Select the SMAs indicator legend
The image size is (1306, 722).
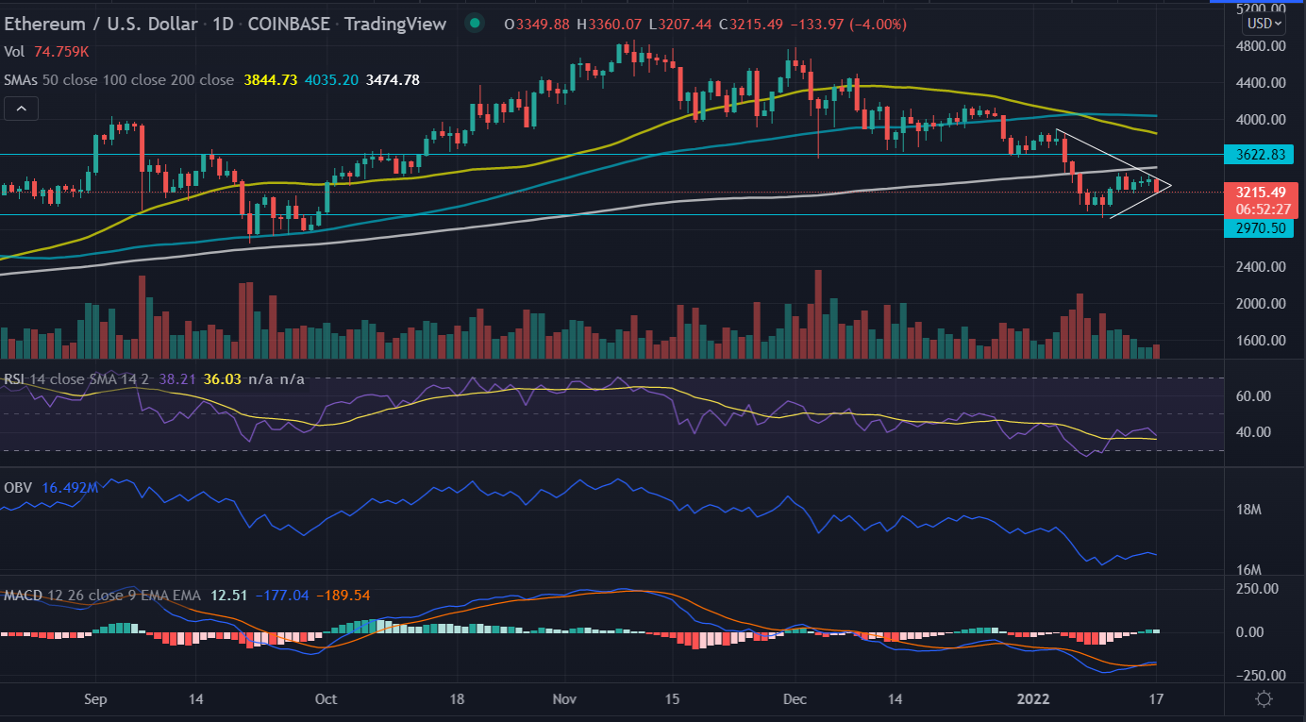pyautogui.click(x=118, y=80)
